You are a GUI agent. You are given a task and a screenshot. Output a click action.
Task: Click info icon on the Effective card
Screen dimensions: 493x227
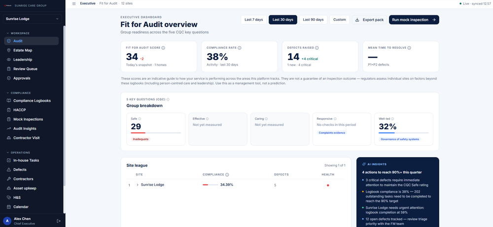click(207, 119)
